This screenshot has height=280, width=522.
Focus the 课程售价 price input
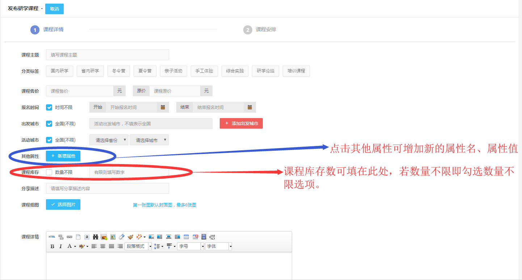[80, 91]
